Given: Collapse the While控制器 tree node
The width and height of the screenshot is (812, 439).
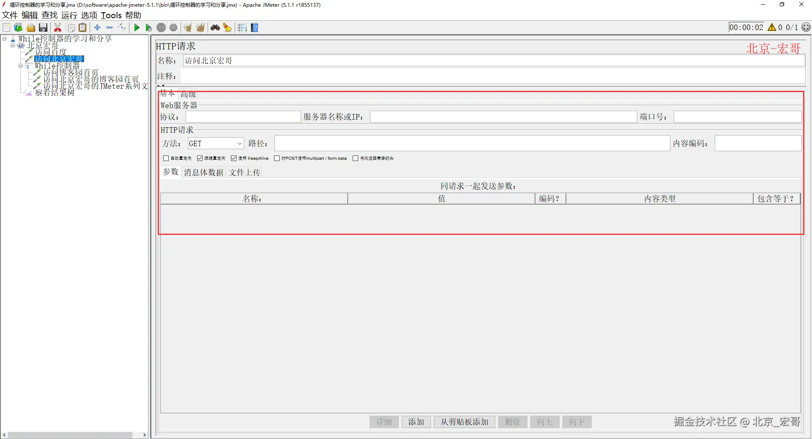Looking at the screenshot, I should (20, 66).
